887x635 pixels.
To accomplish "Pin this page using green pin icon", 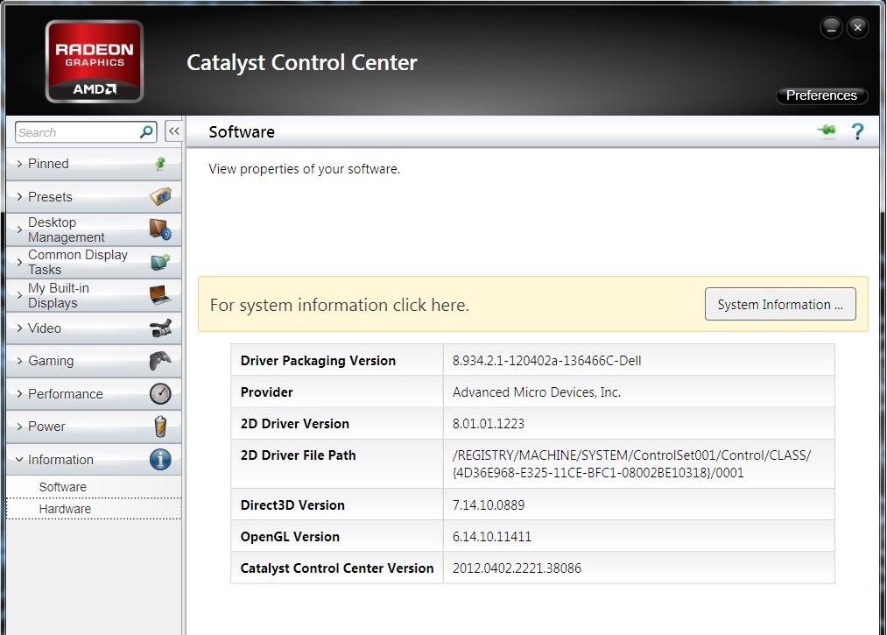I will pos(827,131).
